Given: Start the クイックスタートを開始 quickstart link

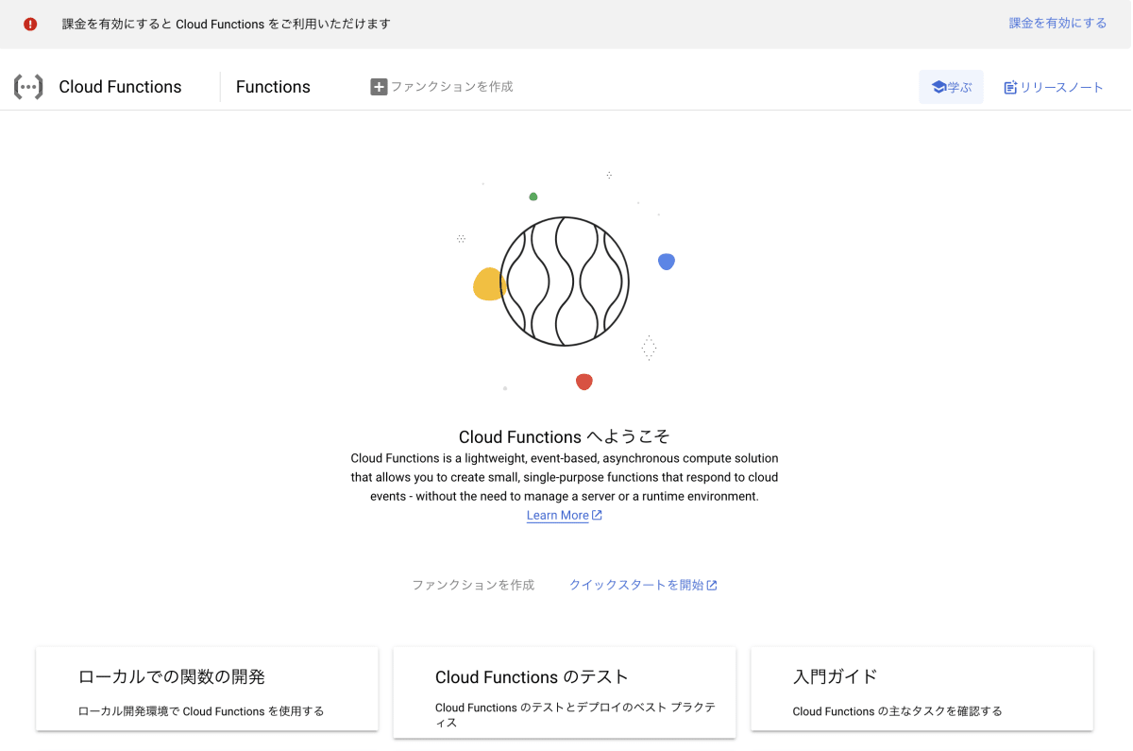Looking at the screenshot, I should click(x=643, y=585).
